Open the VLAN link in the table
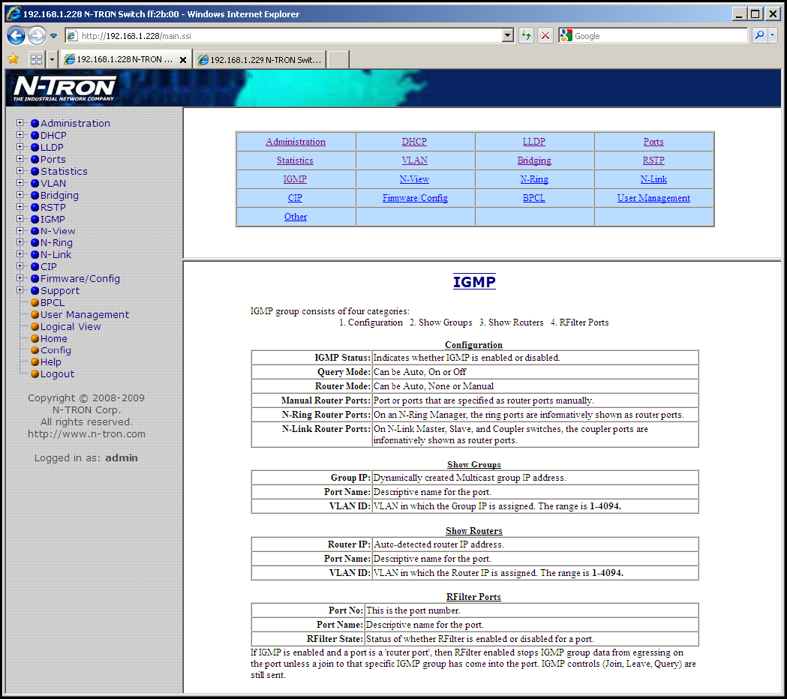The width and height of the screenshot is (787, 699). click(415, 160)
